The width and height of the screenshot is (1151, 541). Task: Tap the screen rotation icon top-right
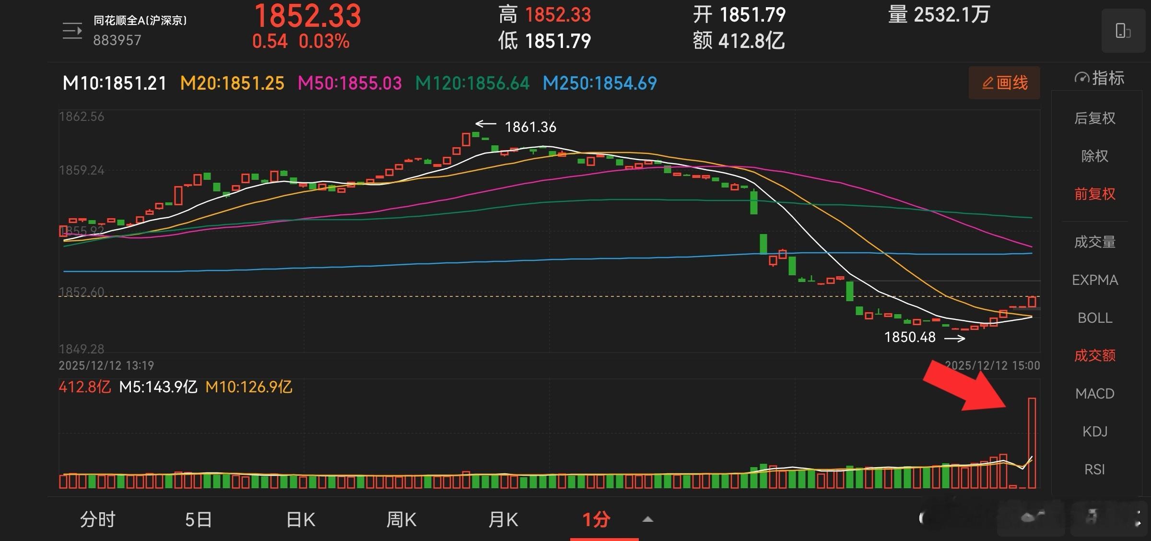[1123, 31]
